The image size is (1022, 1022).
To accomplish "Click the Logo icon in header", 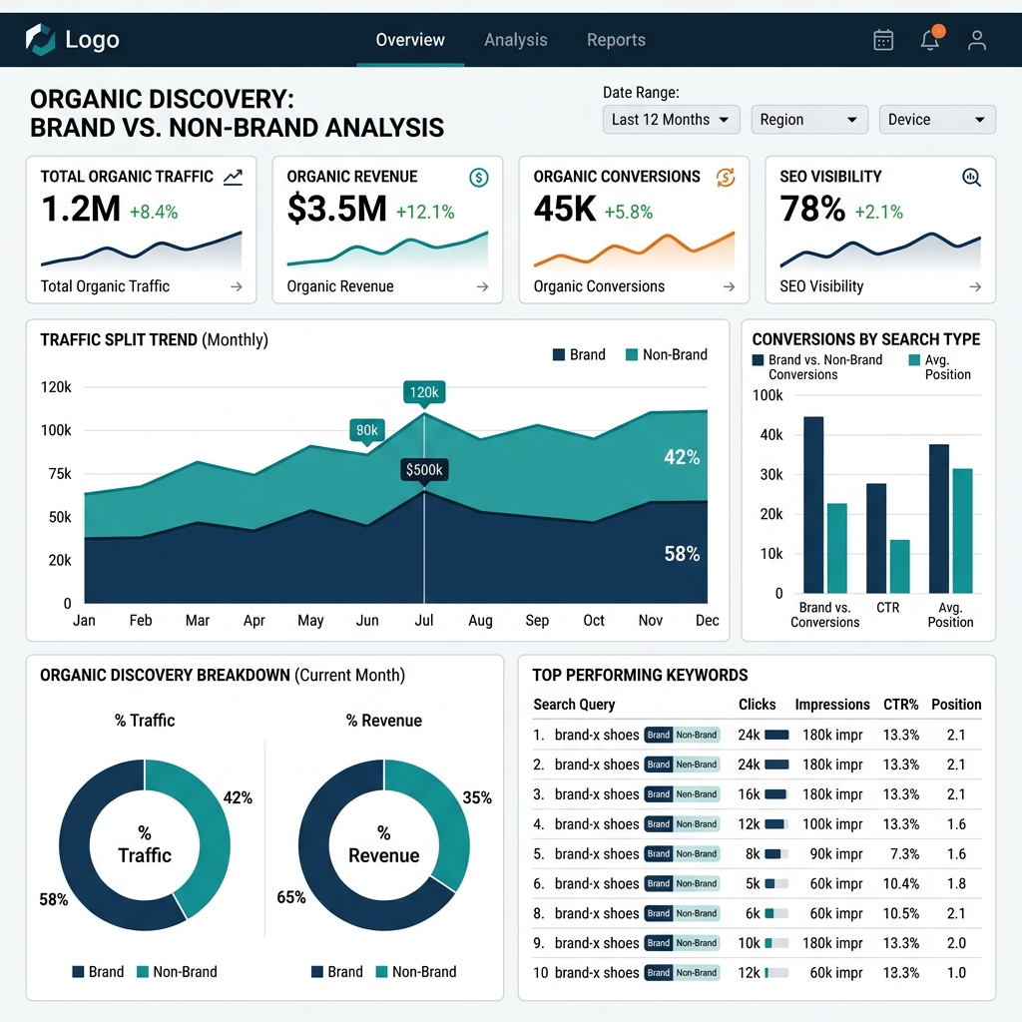I will 40,39.
